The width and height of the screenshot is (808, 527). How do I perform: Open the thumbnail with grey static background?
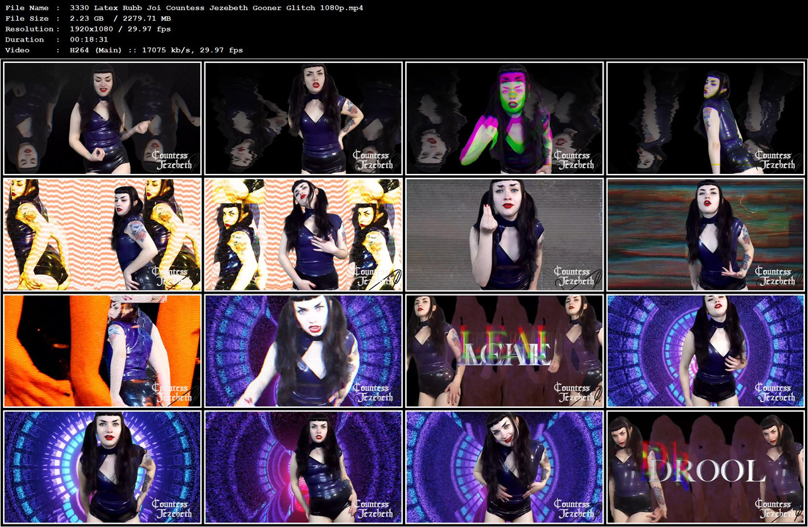pos(504,235)
